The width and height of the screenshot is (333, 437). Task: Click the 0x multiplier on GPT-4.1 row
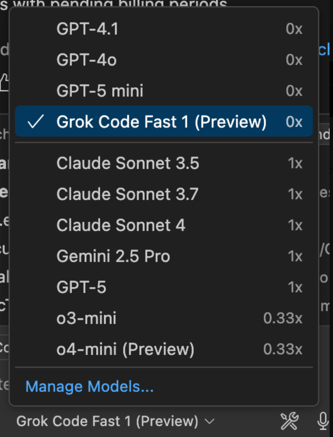click(x=294, y=29)
